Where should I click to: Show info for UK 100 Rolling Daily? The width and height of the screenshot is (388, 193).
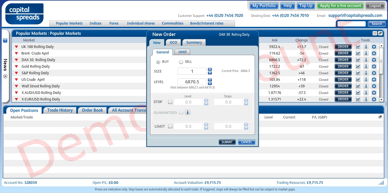(x=366, y=47)
